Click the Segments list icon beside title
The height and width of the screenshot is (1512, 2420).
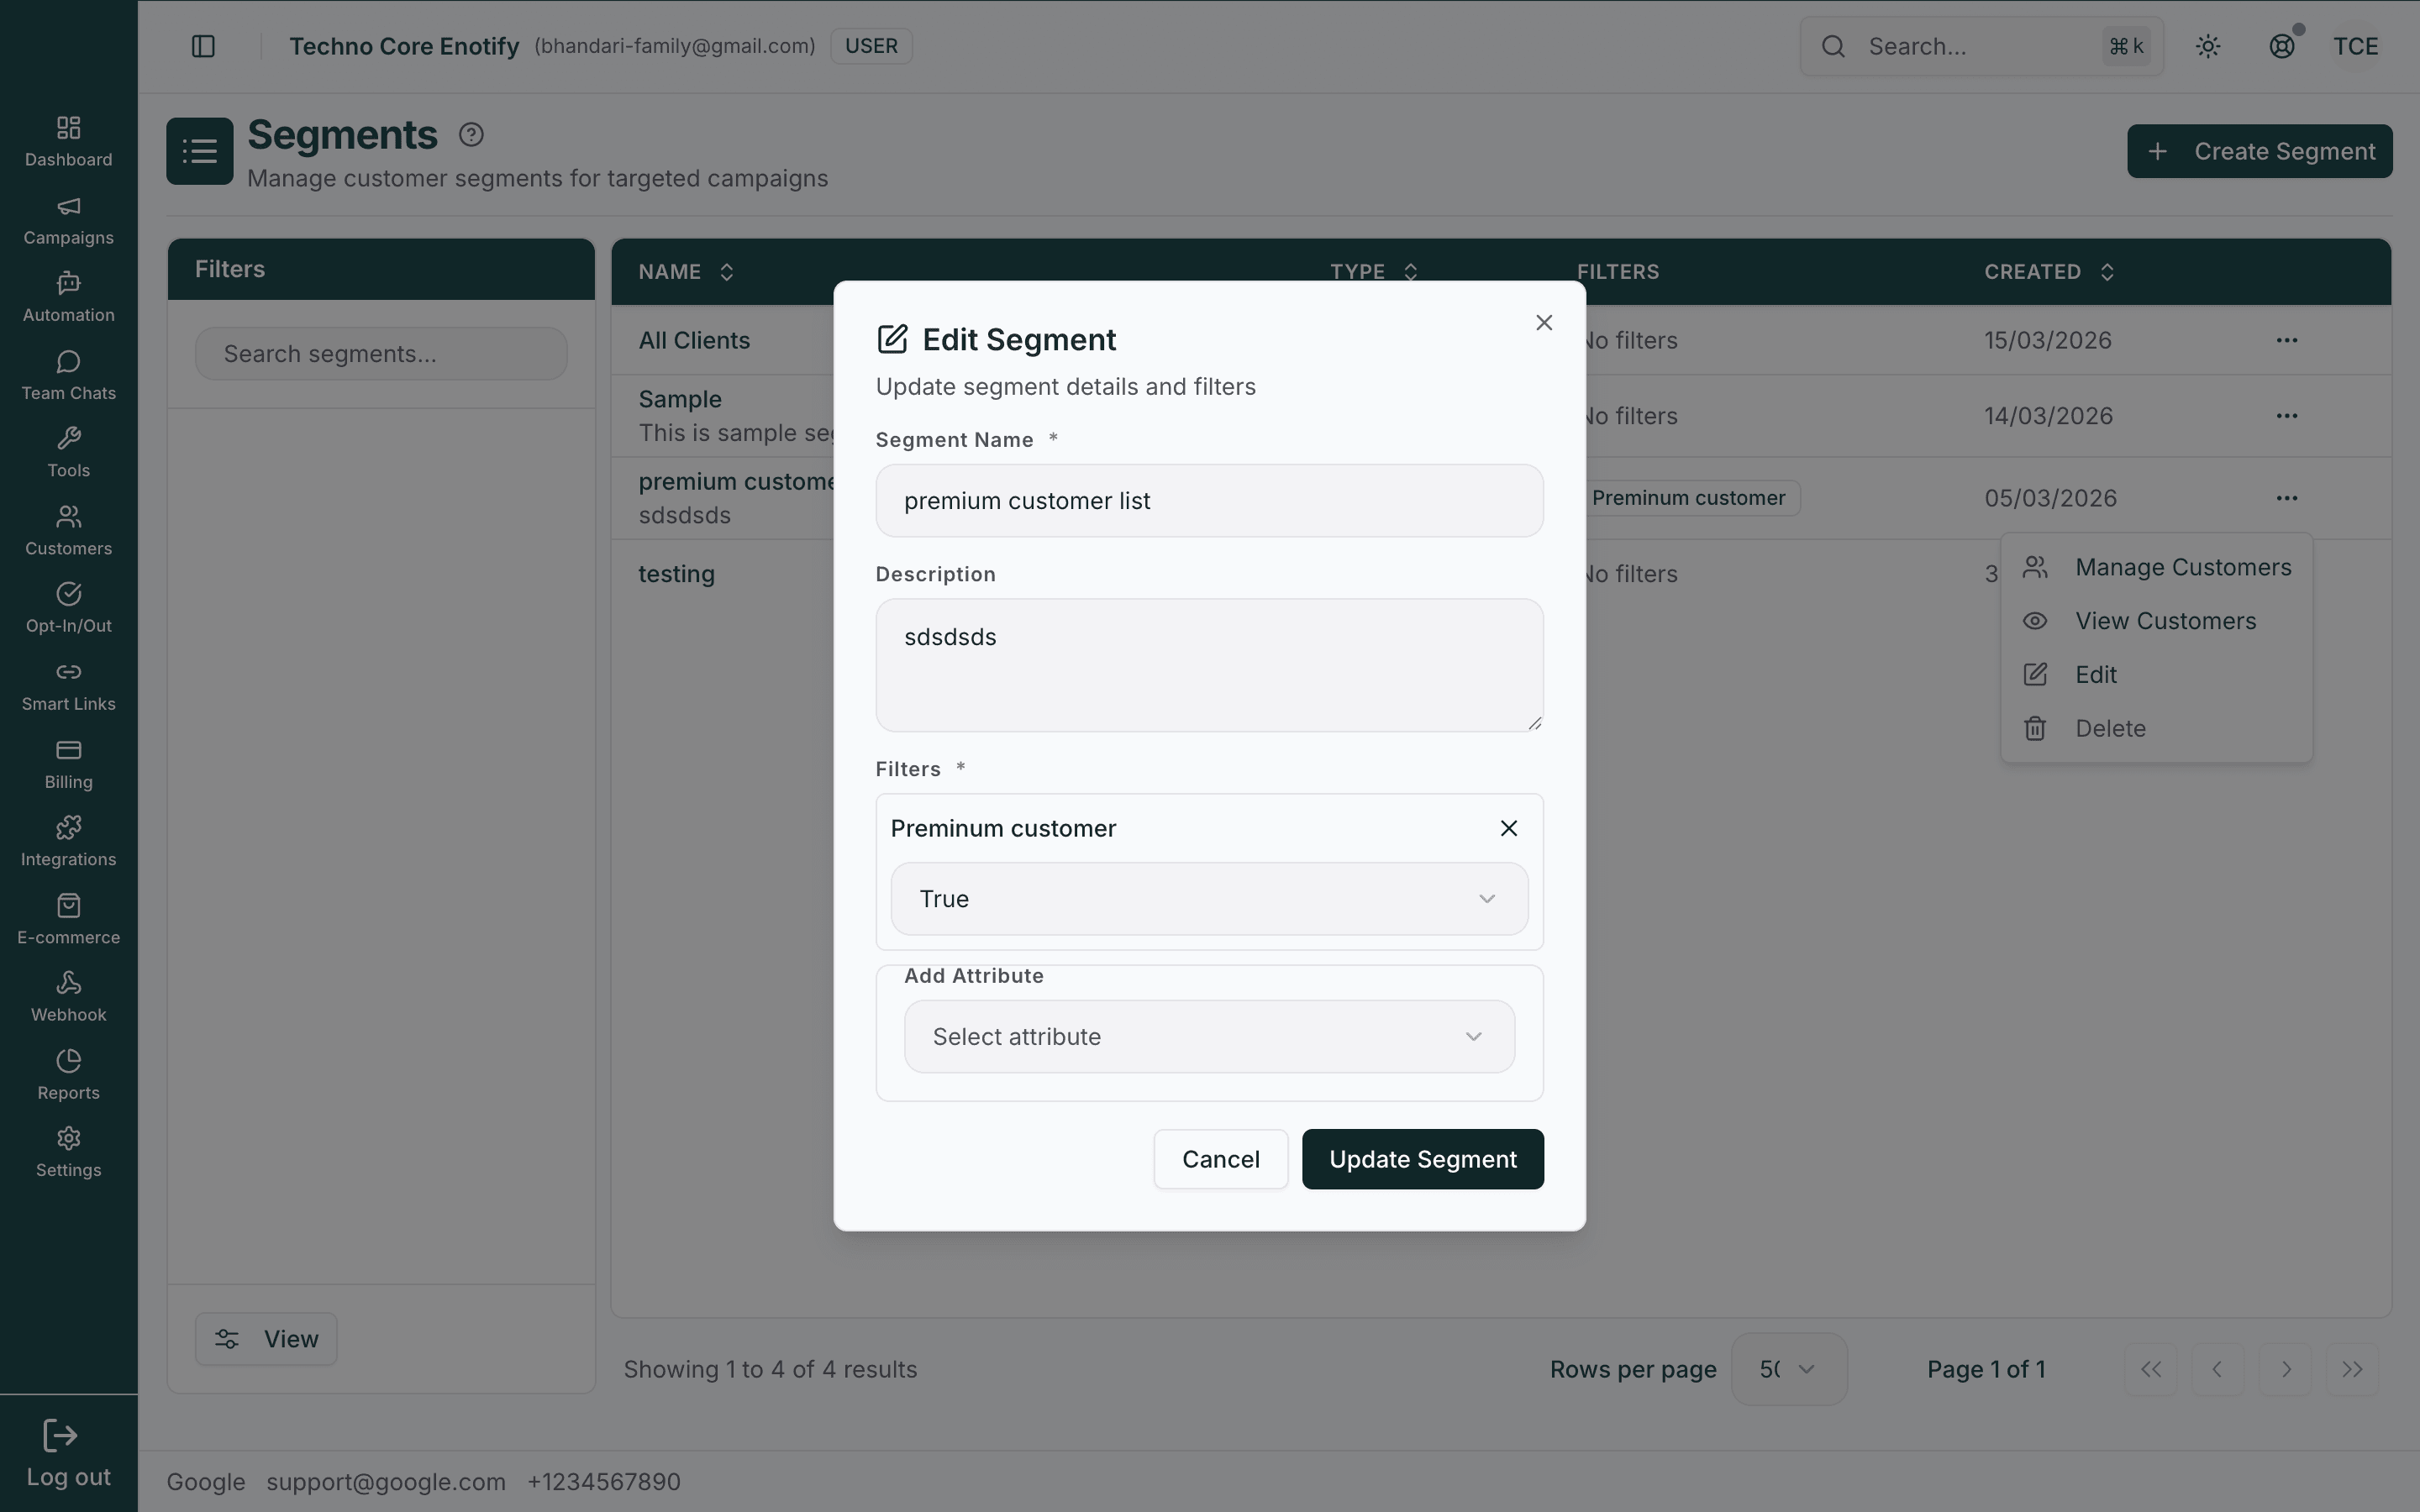point(200,151)
